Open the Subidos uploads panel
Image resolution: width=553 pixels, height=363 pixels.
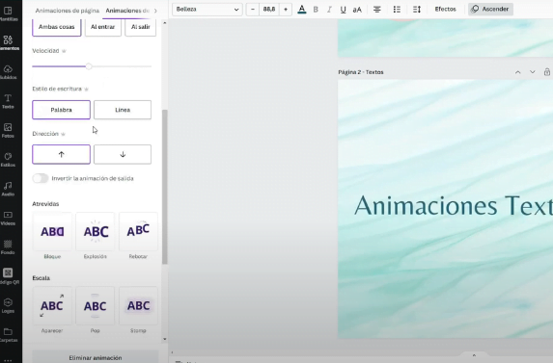pyautogui.click(x=8, y=72)
